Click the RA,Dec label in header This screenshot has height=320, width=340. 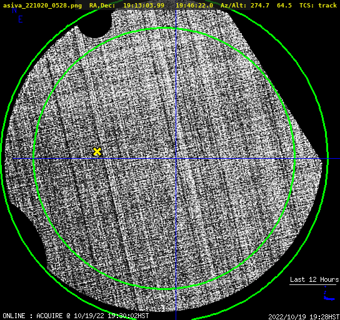point(102,6)
